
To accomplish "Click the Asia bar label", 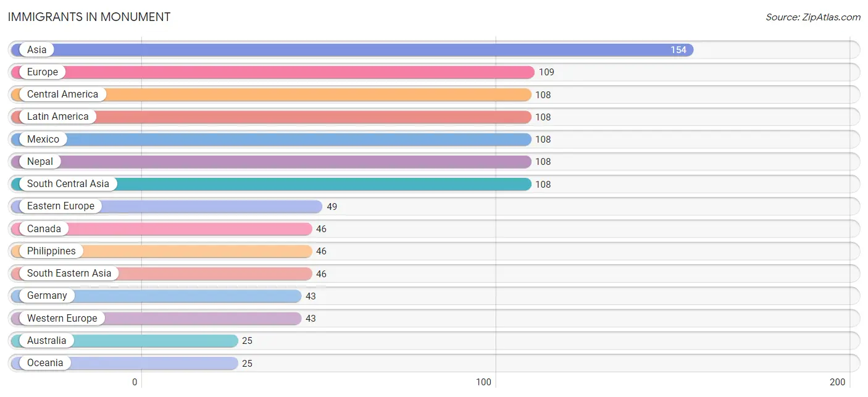I will tap(36, 49).
